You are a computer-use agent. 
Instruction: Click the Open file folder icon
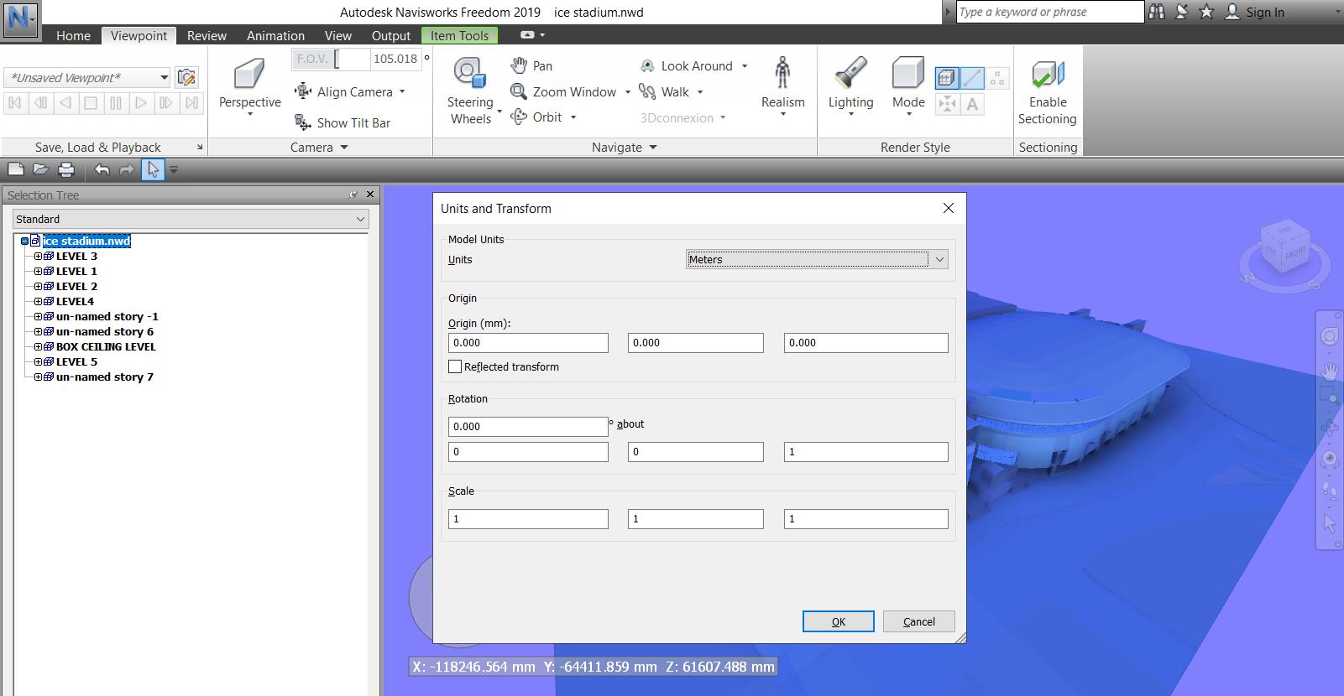[40, 169]
